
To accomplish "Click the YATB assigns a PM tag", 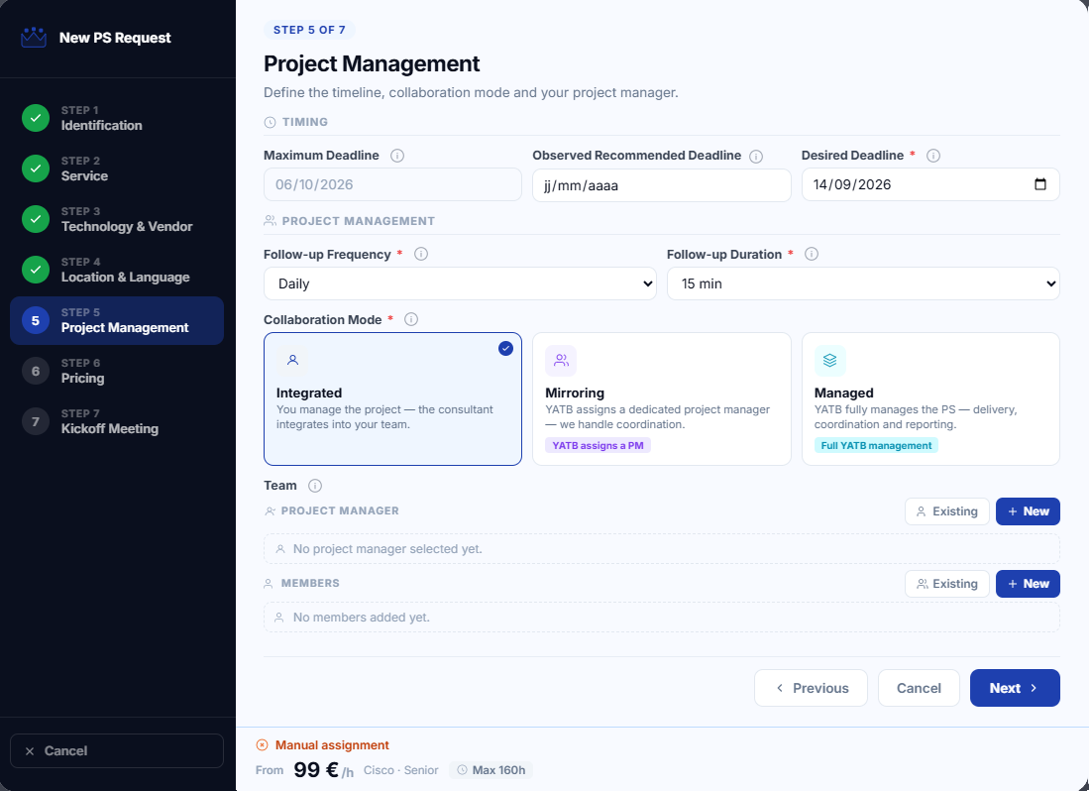I will (x=598, y=445).
